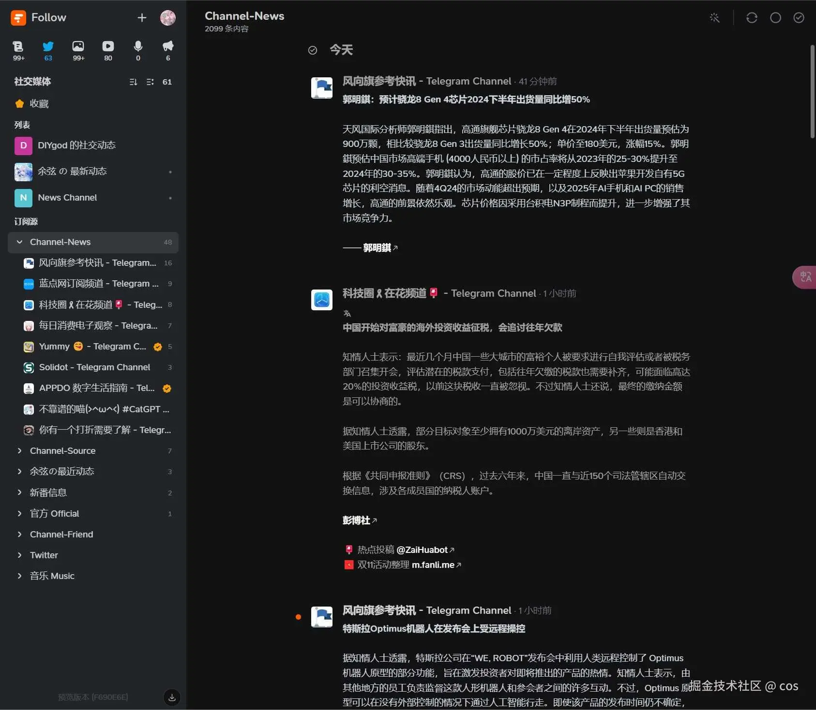Mark all entries as read
The height and width of the screenshot is (710, 816).
coord(799,18)
